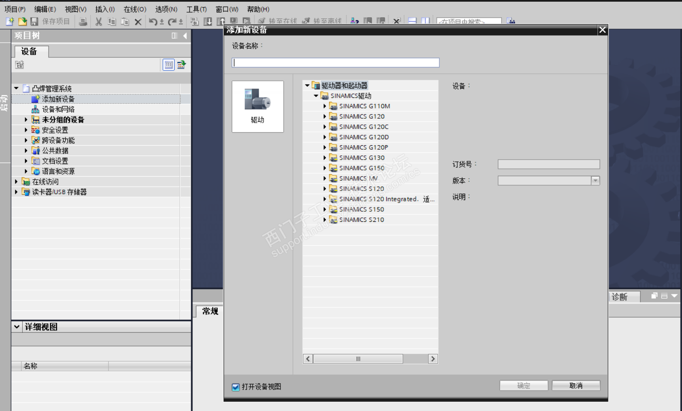The height and width of the screenshot is (411, 682).
Task: Click the columns icon on the 项目树 header
Action: click(175, 36)
